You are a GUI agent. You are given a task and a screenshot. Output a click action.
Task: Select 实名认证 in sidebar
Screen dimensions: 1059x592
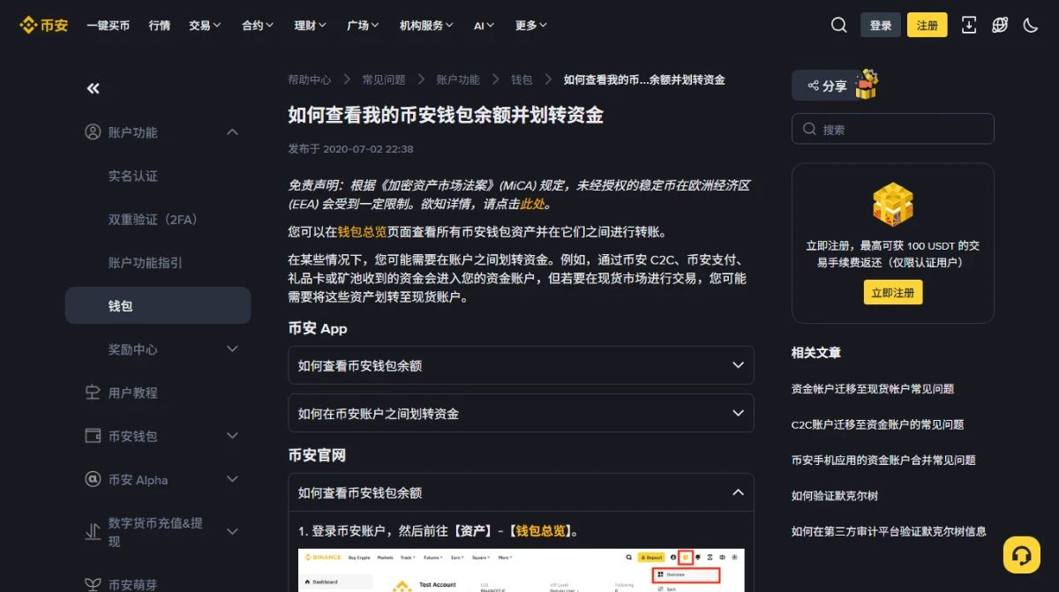133,176
